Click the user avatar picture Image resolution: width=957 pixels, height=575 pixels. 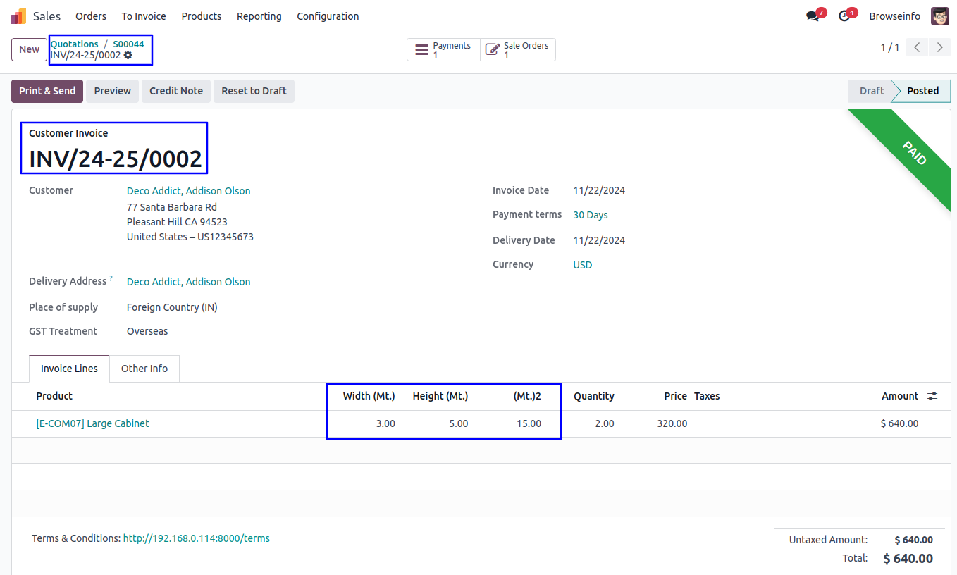939,16
